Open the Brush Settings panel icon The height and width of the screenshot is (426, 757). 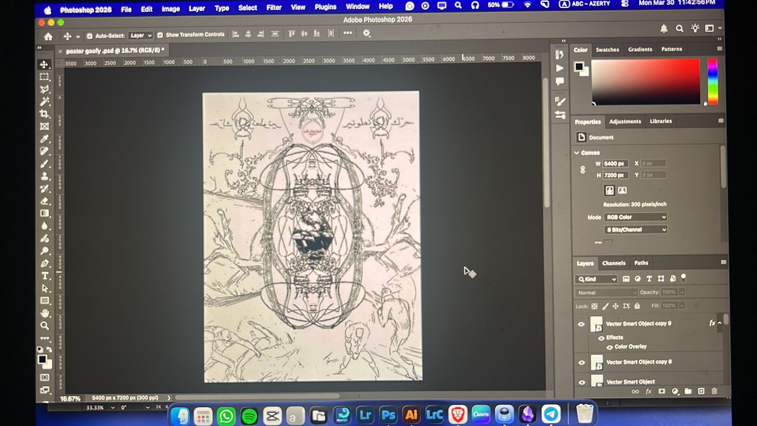coord(560,101)
